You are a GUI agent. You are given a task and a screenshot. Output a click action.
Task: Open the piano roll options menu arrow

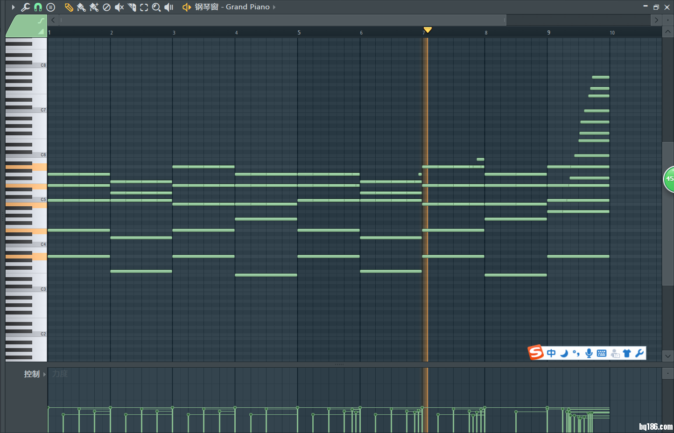pyautogui.click(x=13, y=7)
